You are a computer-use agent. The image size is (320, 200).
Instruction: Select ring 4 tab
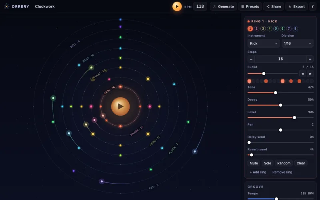[269, 28]
